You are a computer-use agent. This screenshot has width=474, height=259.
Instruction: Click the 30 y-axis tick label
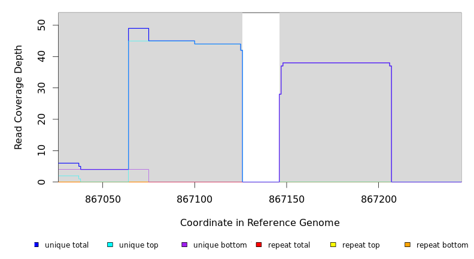pos(41,88)
